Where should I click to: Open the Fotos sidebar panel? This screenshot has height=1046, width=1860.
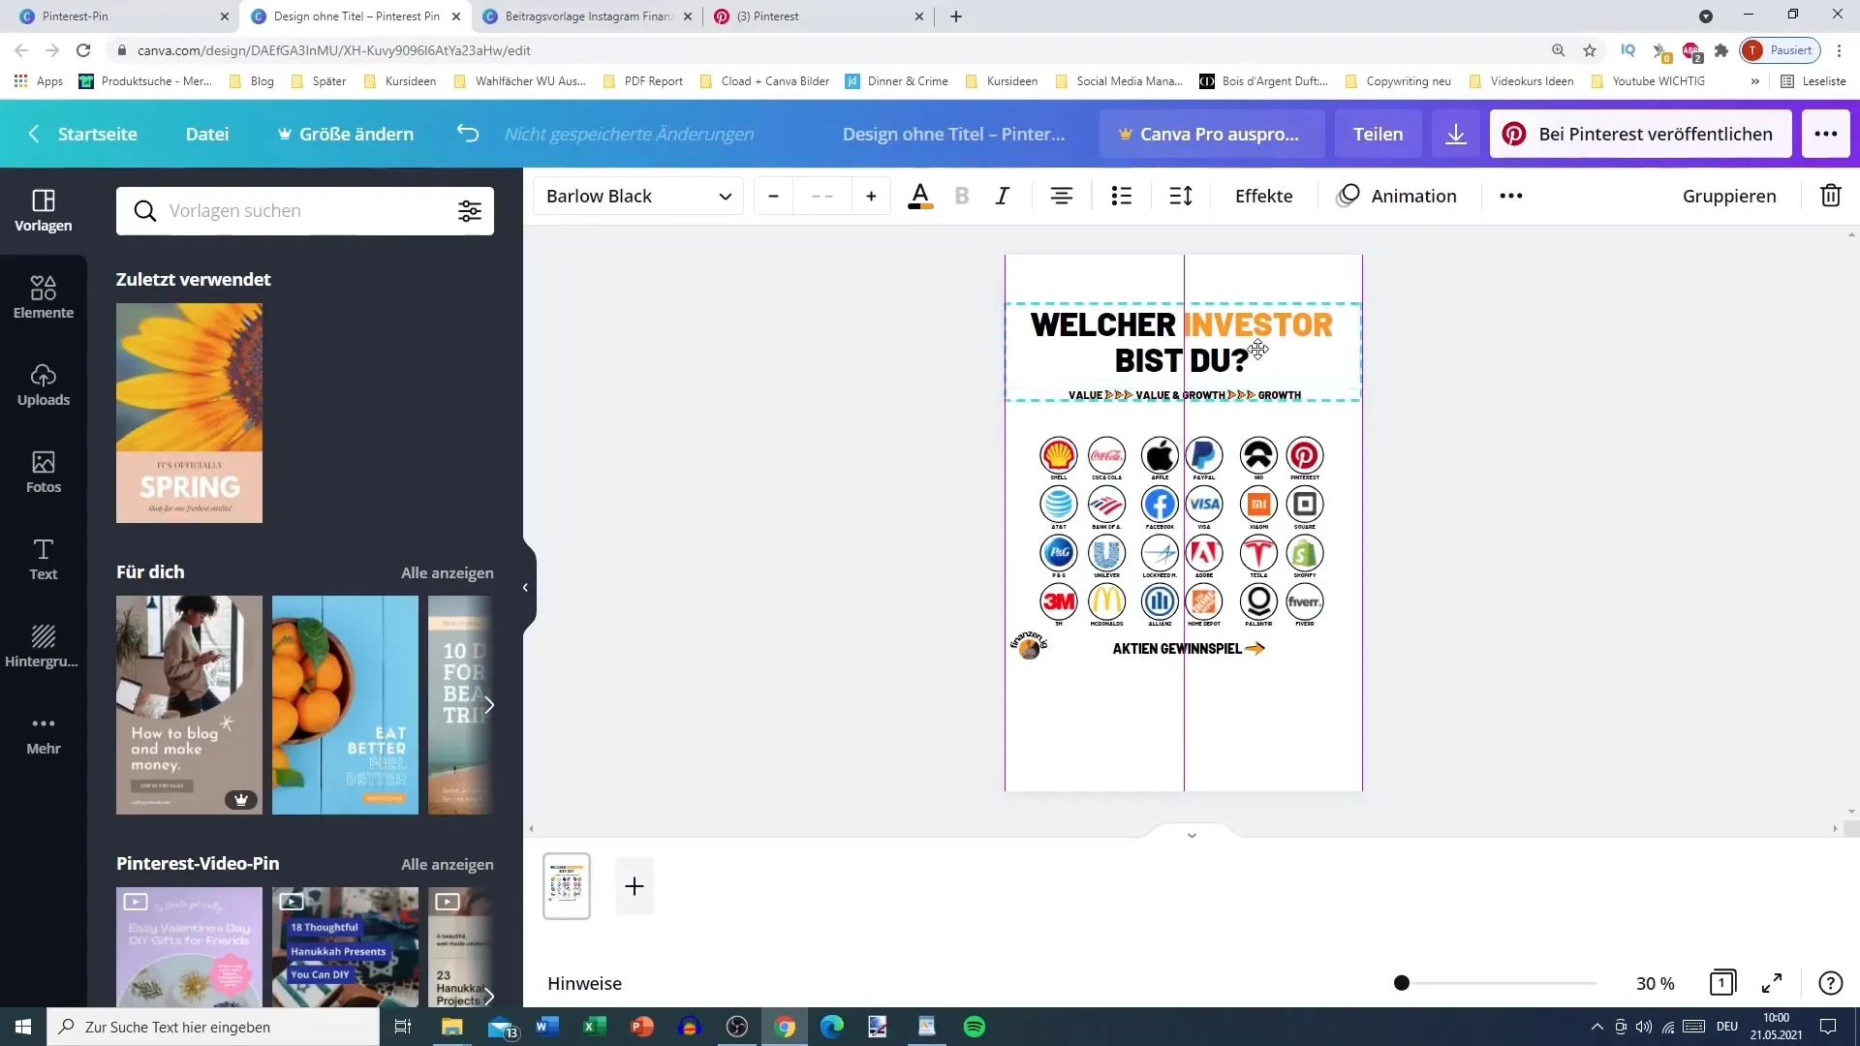point(44,472)
